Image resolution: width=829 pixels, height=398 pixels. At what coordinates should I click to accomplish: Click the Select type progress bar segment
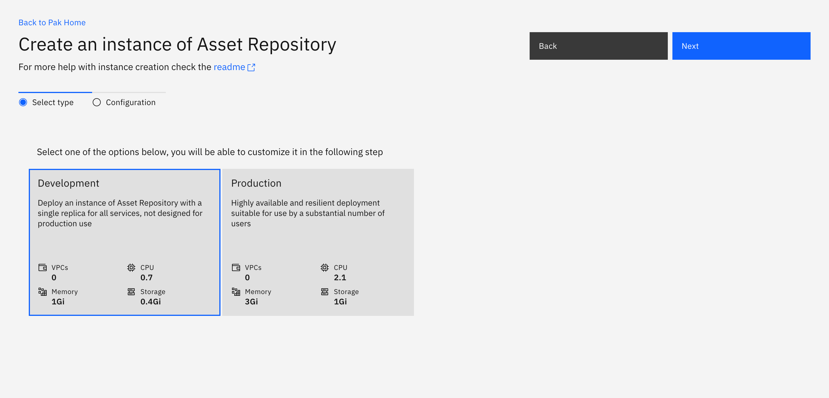pyautogui.click(x=55, y=92)
